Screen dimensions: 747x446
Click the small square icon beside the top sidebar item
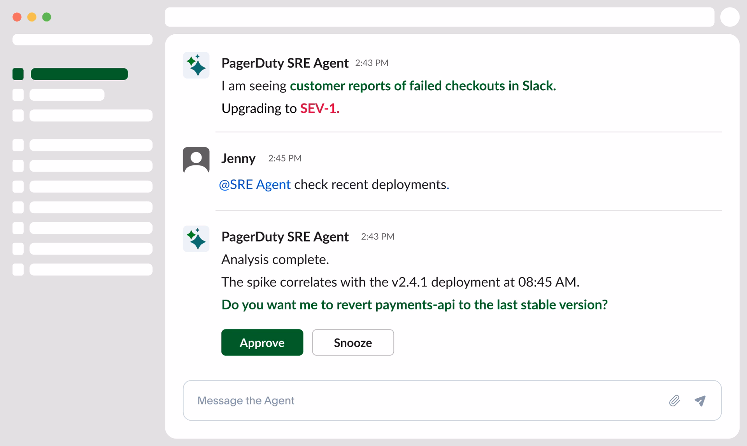point(18,74)
